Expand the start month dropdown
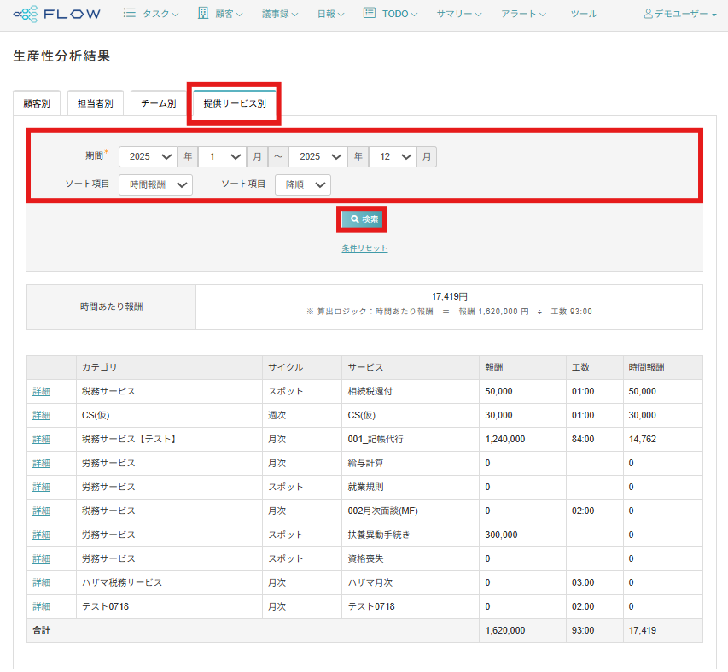 pyautogui.click(x=222, y=157)
